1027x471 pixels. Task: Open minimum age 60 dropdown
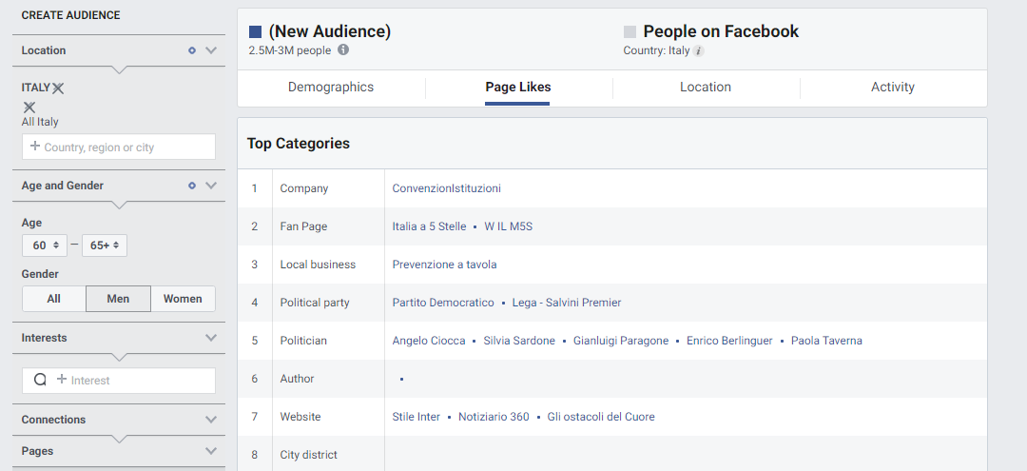coord(45,245)
